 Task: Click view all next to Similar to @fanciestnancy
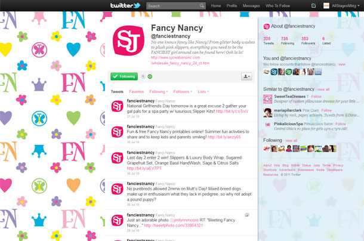pos(323,89)
